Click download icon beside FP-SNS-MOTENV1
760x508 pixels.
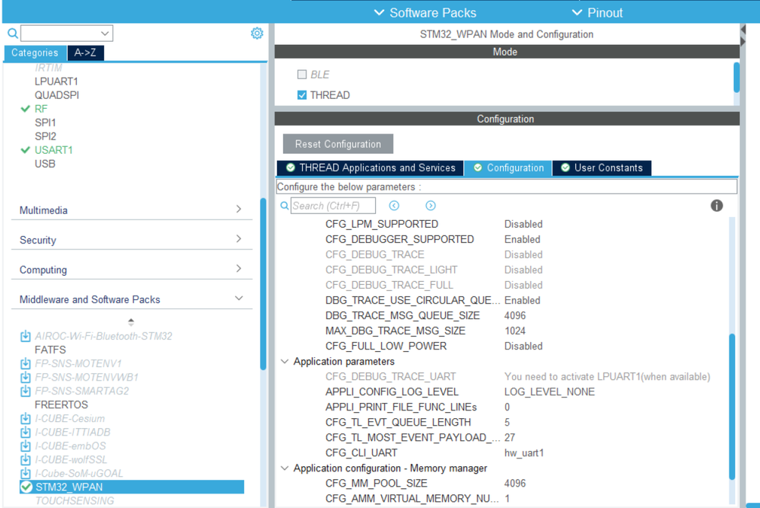[x=25, y=363]
